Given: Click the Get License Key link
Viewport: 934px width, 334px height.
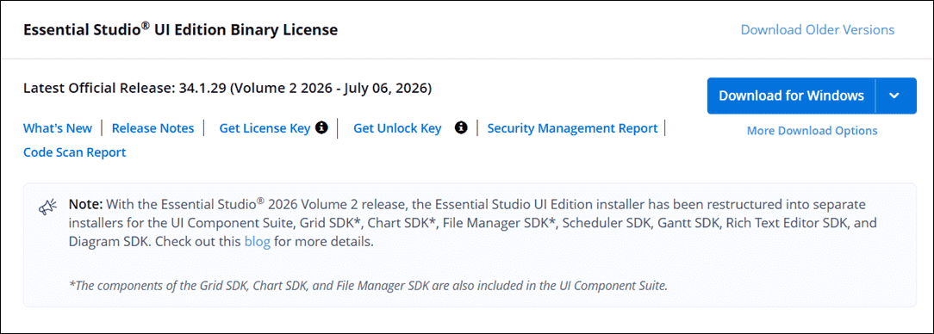Looking at the screenshot, I should point(265,128).
